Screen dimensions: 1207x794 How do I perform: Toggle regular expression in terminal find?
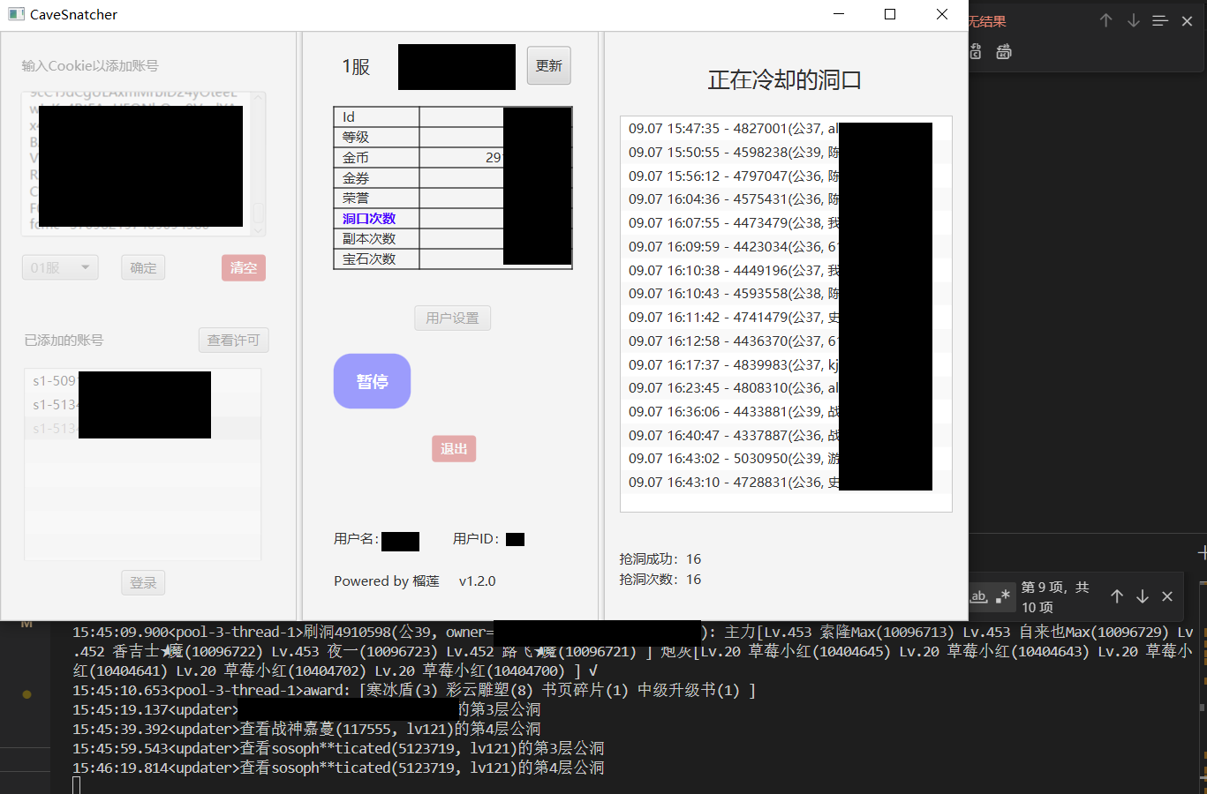point(1002,596)
